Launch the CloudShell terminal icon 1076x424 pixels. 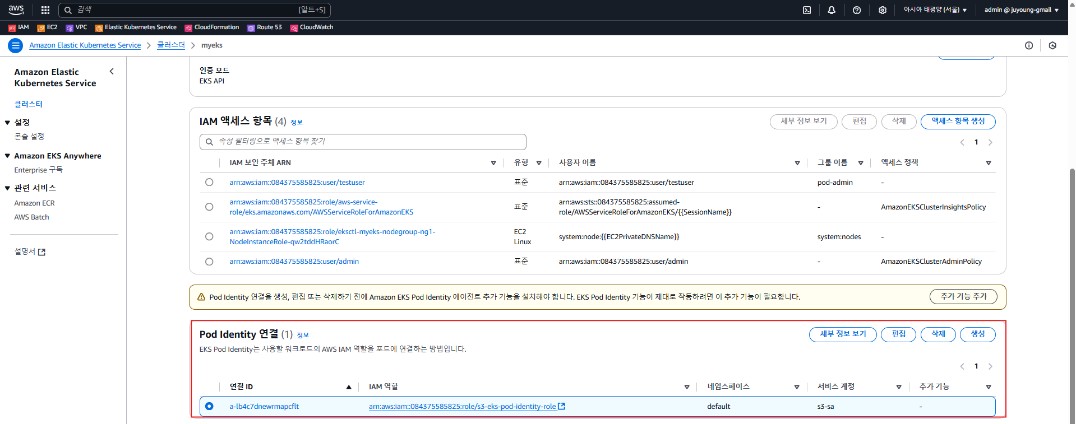coord(807,10)
